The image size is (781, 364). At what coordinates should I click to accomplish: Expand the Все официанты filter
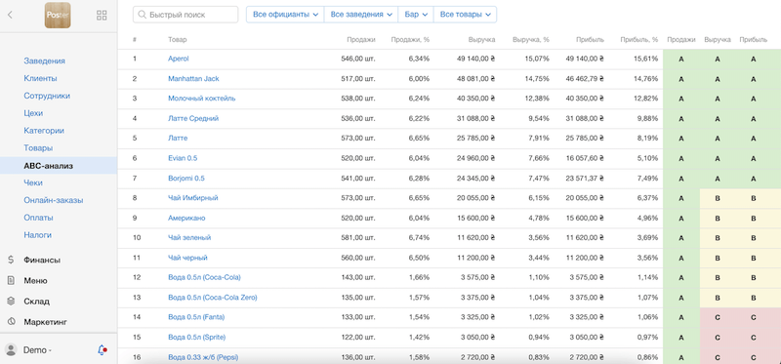tap(285, 15)
